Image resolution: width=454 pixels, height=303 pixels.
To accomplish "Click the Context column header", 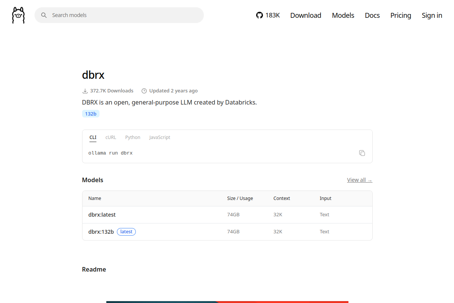I will (x=282, y=198).
